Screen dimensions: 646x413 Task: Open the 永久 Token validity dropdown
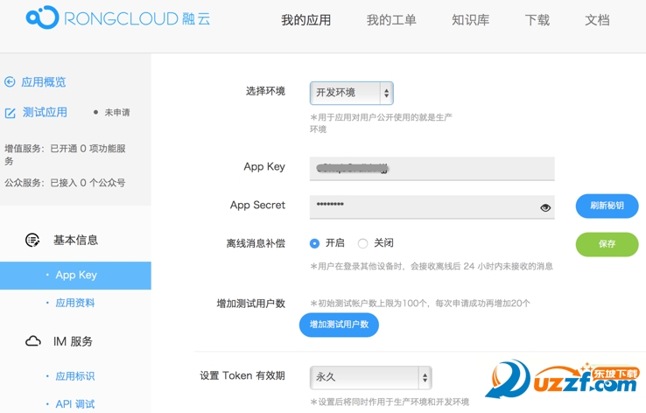pyautogui.click(x=371, y=377)
